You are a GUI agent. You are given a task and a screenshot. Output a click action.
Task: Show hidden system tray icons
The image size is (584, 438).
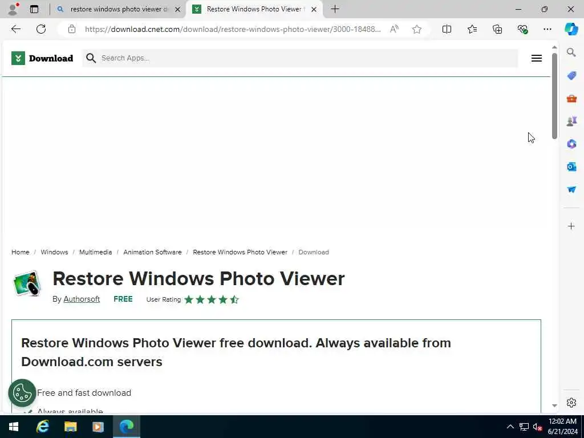tap(510, 427)
